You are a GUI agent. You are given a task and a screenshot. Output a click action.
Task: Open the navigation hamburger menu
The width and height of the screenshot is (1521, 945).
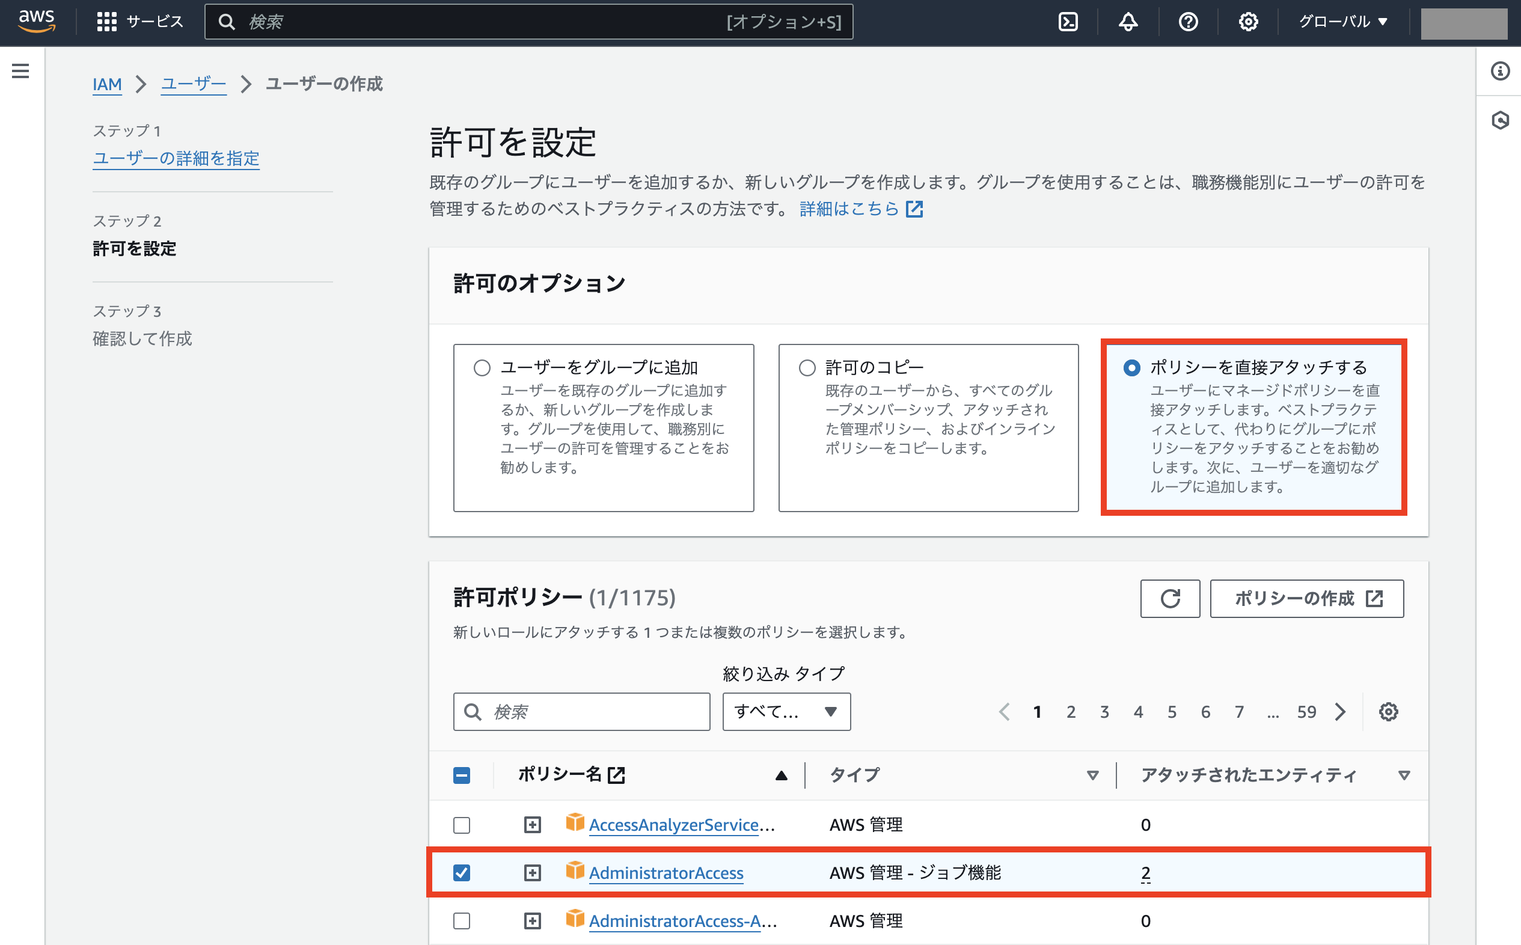point(20,70)
